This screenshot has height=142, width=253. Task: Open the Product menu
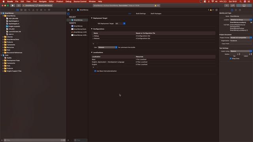tap(60, 2)
